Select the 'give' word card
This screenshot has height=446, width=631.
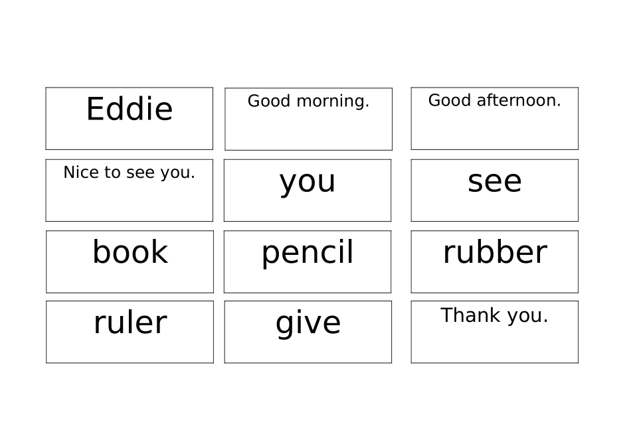tap(308, 332)
